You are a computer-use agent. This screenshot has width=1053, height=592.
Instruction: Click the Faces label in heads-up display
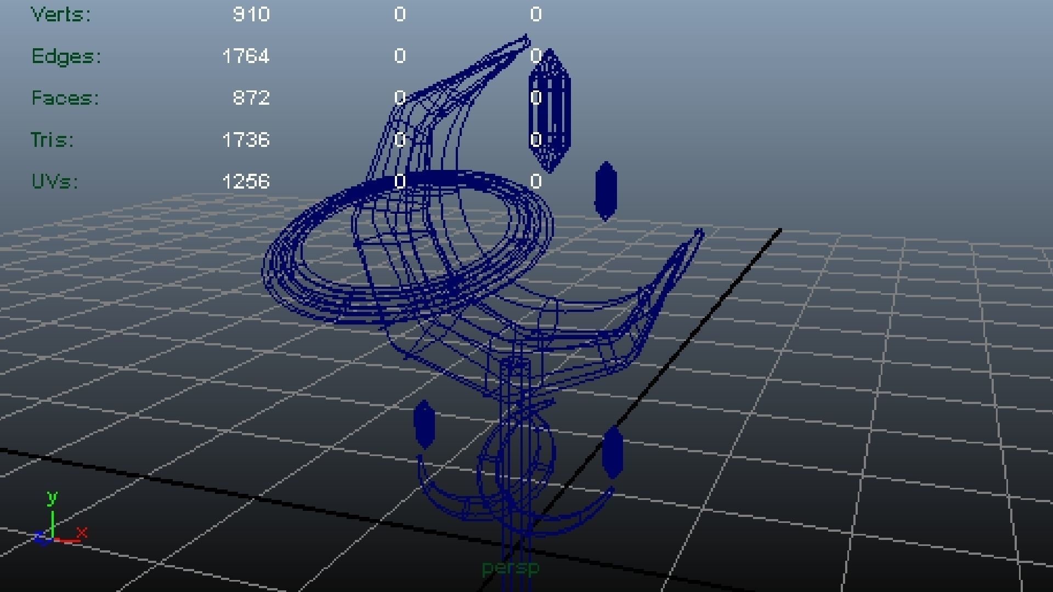point(65,98)
